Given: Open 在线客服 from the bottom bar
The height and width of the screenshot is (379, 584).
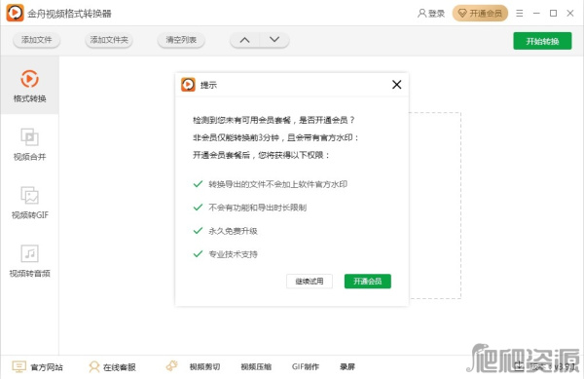Looking at the screenshot, I should pos(113,367).
